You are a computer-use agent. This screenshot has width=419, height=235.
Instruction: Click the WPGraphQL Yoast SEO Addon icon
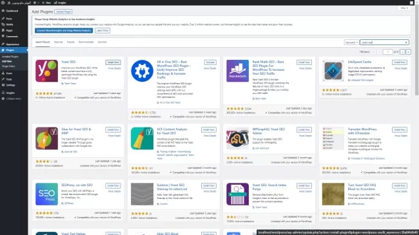238,138
